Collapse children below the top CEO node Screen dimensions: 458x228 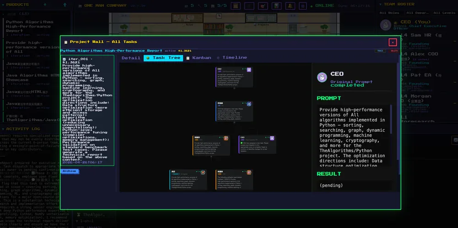(x=234, y=88)
